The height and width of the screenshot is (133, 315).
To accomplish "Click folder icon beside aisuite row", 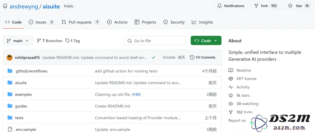I will pos(10,82).
